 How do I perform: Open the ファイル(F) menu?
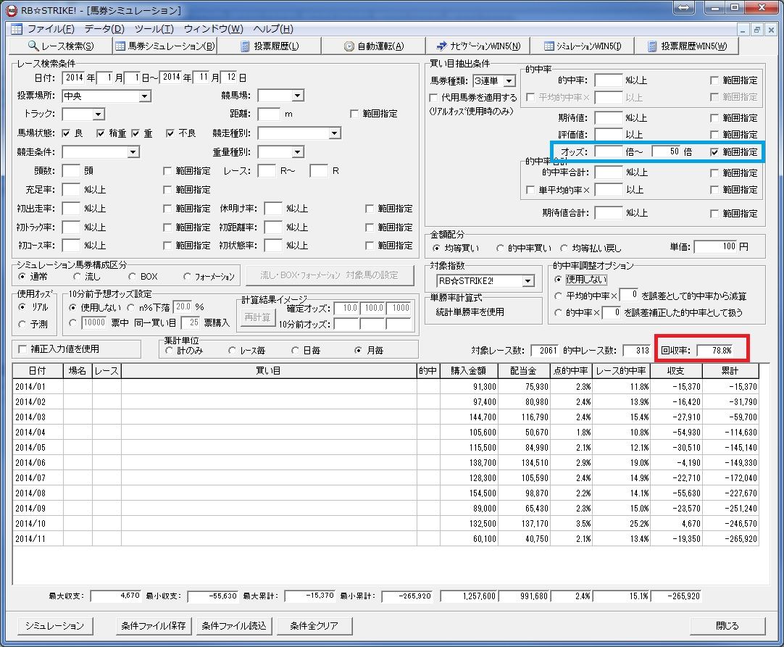point(51,29)
